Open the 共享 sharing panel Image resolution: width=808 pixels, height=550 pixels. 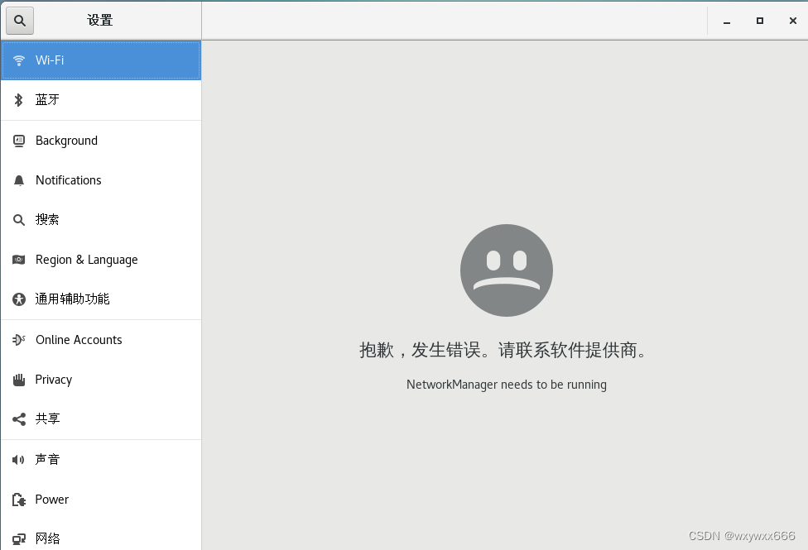pyautogui.click(x=101, y=419)
